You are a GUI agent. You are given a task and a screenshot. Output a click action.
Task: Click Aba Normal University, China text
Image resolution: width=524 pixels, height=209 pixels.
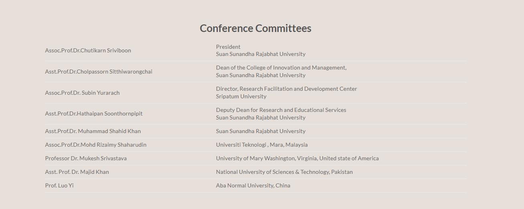(x=253, y=185)
